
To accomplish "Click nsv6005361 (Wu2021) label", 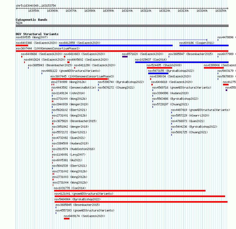I will tap(67, 160).
